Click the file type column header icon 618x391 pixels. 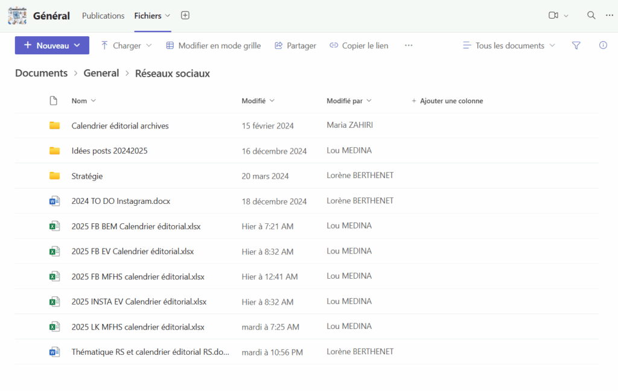pos(54,101)
